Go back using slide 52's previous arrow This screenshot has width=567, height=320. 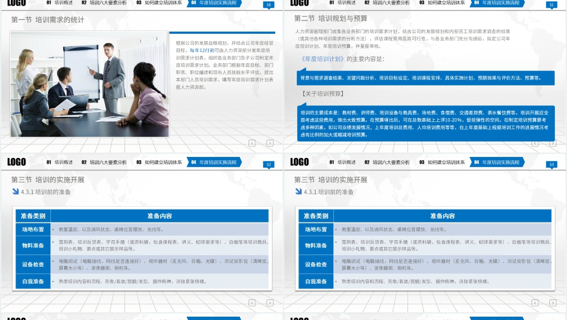click(252, 303)
